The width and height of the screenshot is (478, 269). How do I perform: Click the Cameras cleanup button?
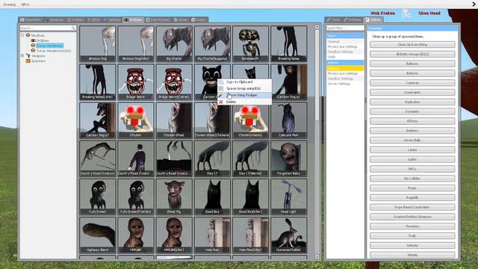click(412, 83)
